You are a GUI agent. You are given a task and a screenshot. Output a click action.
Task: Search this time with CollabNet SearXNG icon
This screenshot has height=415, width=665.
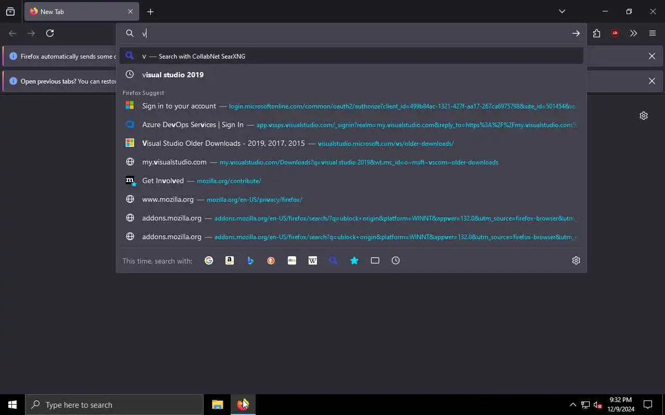tap(334, 260)
